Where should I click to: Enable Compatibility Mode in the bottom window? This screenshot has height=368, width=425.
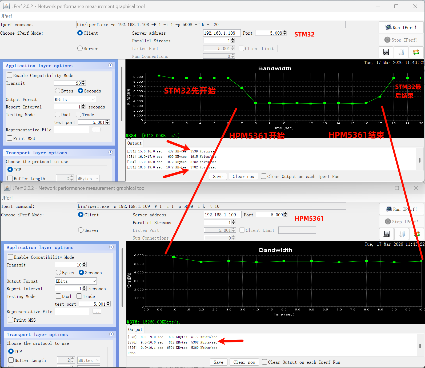(10, 257)
